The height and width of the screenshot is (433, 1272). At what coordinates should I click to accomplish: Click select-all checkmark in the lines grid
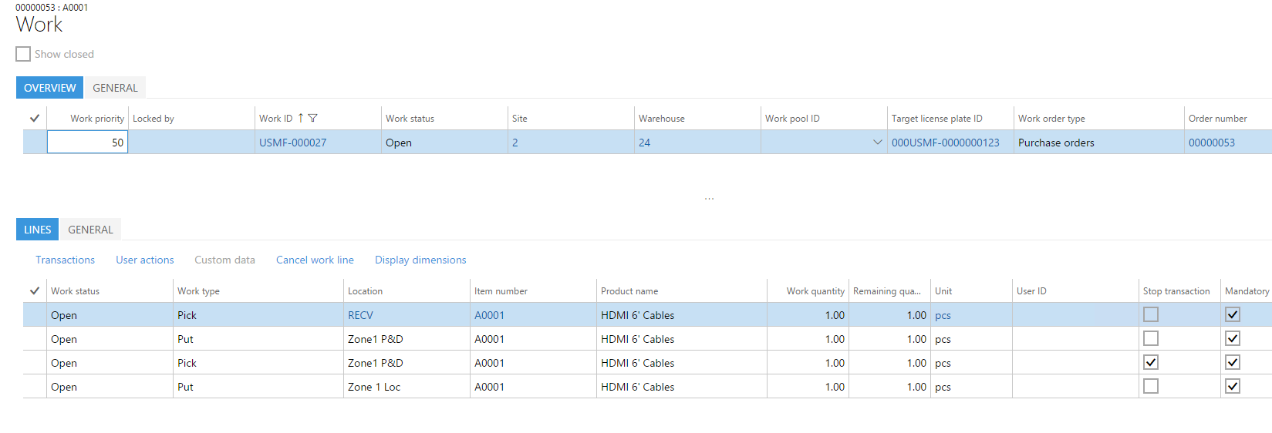pos(35,290)
